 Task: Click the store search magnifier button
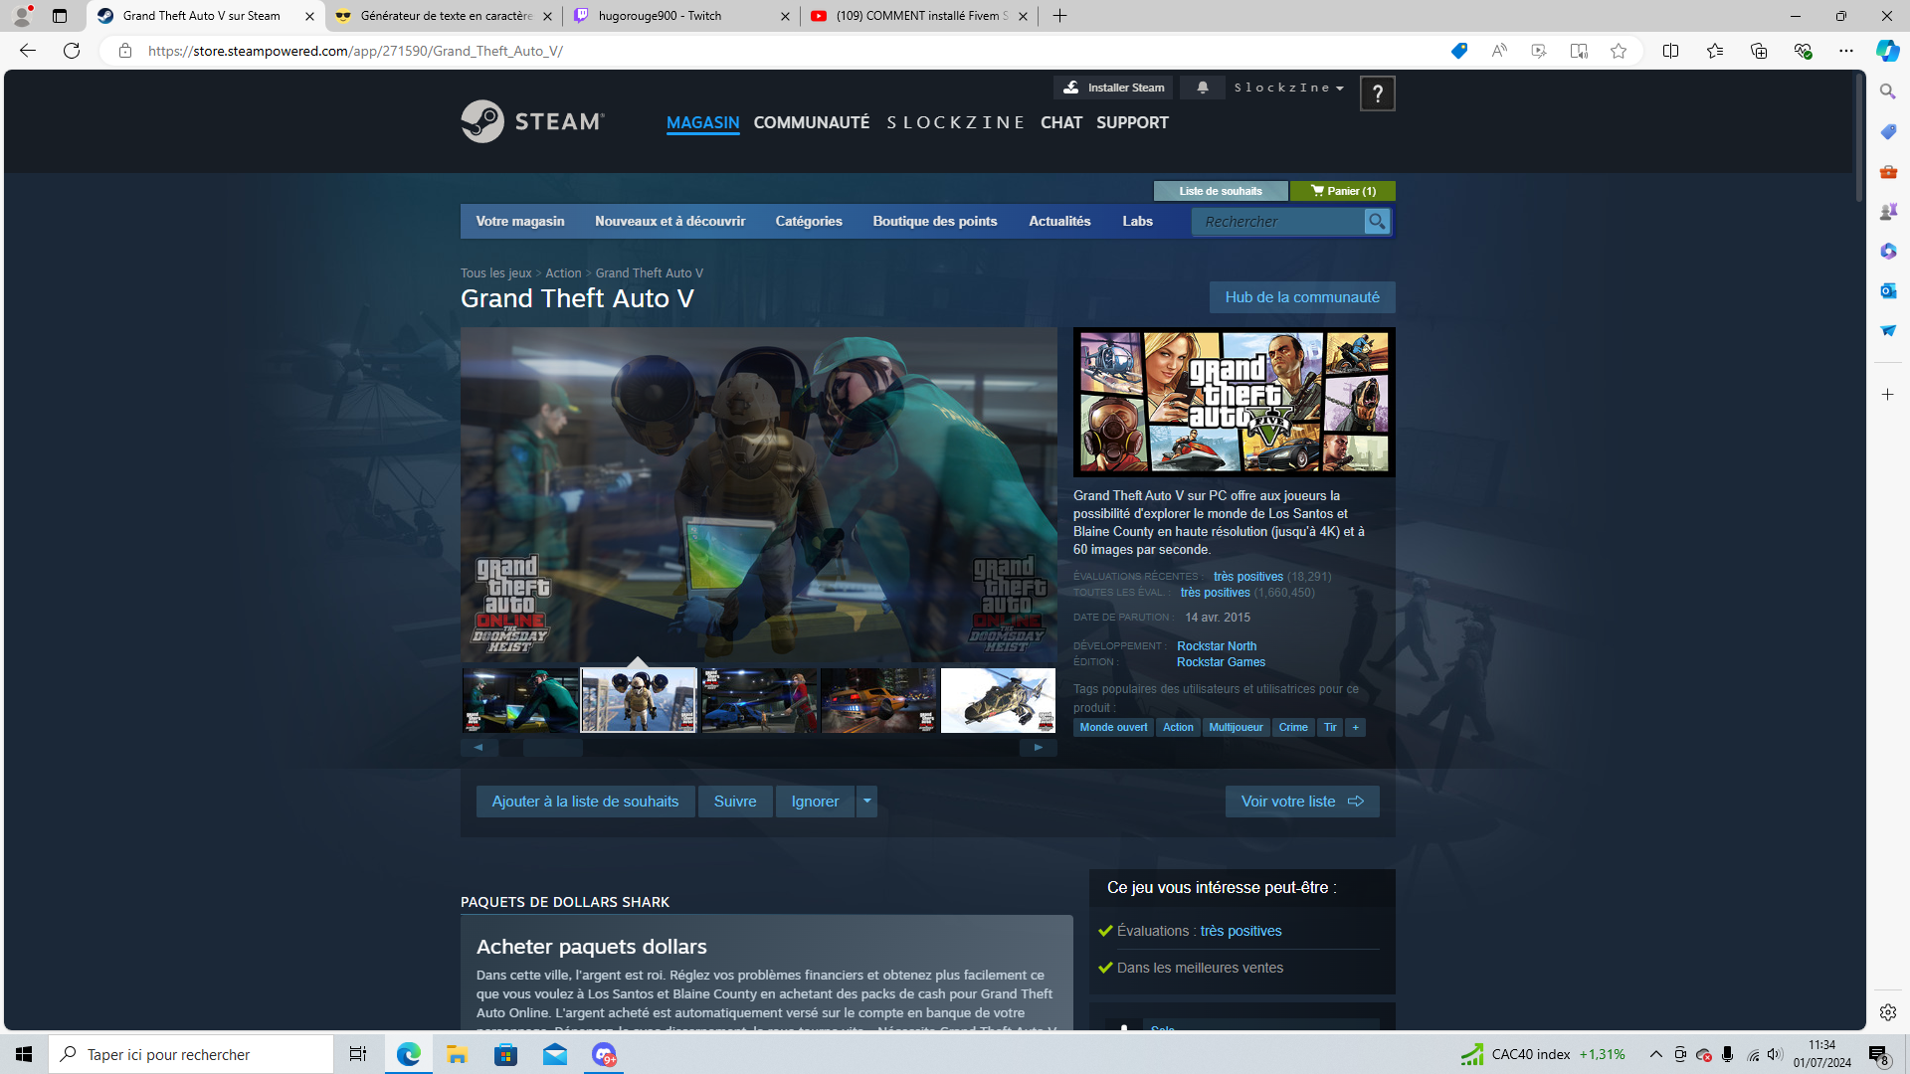pyautogui.click(x=1377, y=222)
